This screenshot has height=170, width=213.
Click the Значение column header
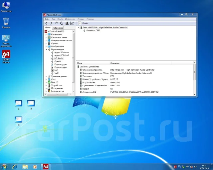point(140,63)
